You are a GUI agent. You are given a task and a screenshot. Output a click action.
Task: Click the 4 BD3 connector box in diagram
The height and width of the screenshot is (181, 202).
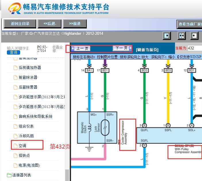(x=145, y=70)
